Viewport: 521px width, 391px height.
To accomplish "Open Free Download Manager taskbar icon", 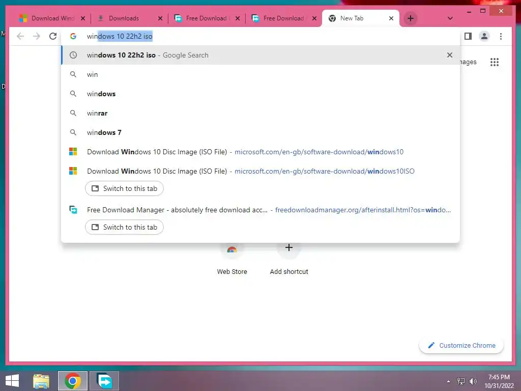I will point(104,381).
